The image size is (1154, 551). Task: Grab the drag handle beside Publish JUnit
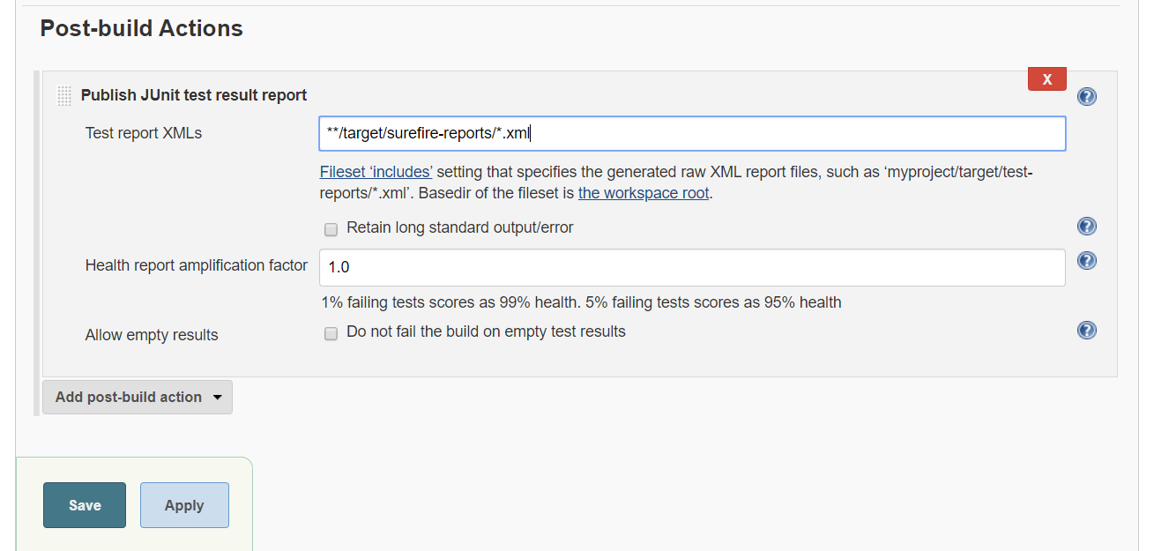(x=63, y=95)
